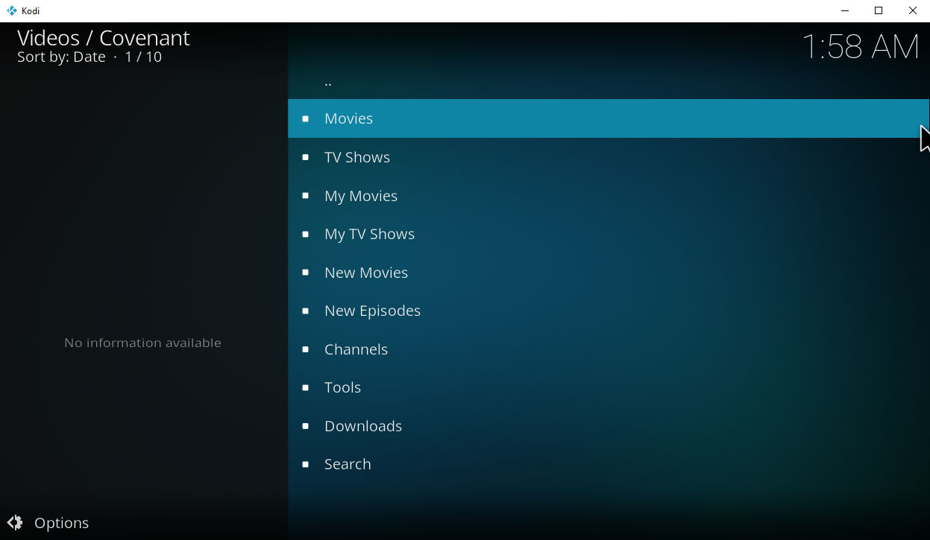Click the bullet icon beside TV Shows
This screenshot has height=540, width=930.
tap(305, 157)
